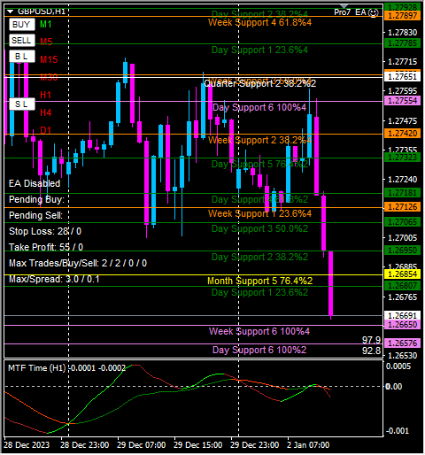The image size is (425, 455).
Task: Click the '2 Jan 07:00' time axis label
Action: pyautogui.click(x=308, y=445)
